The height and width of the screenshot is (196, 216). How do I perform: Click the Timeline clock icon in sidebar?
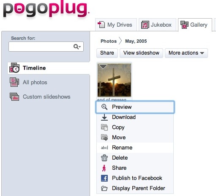tap(14, 68)
